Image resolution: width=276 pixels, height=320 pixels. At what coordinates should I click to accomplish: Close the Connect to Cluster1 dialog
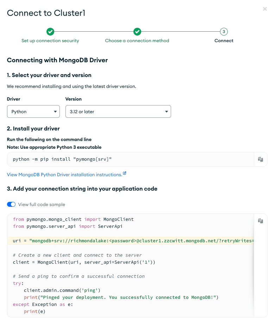265,9
